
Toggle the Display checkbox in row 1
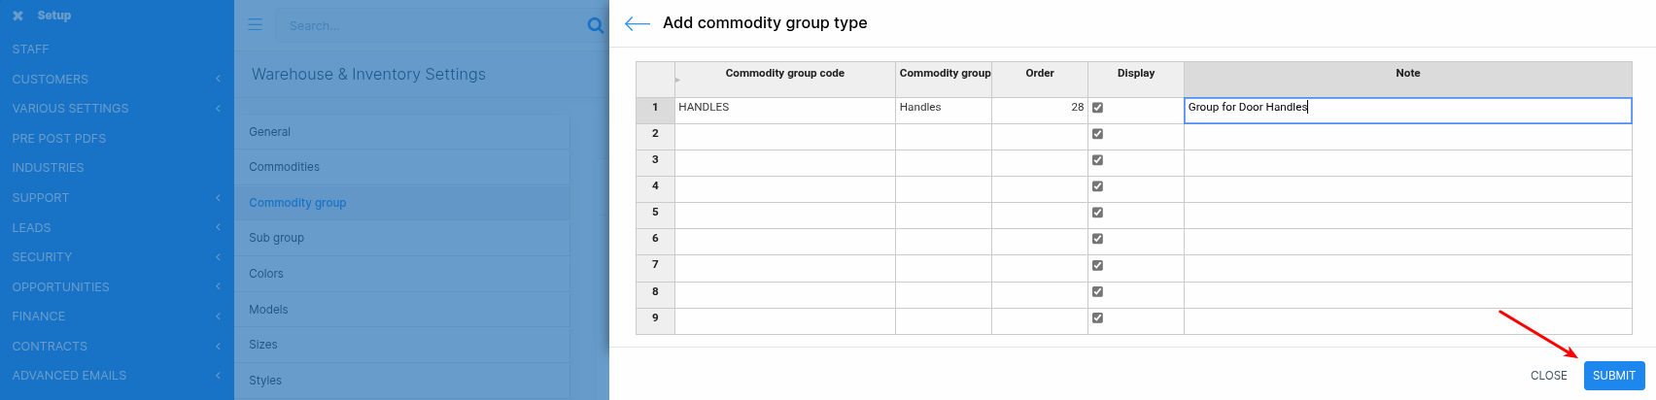tap(1097, 108)
